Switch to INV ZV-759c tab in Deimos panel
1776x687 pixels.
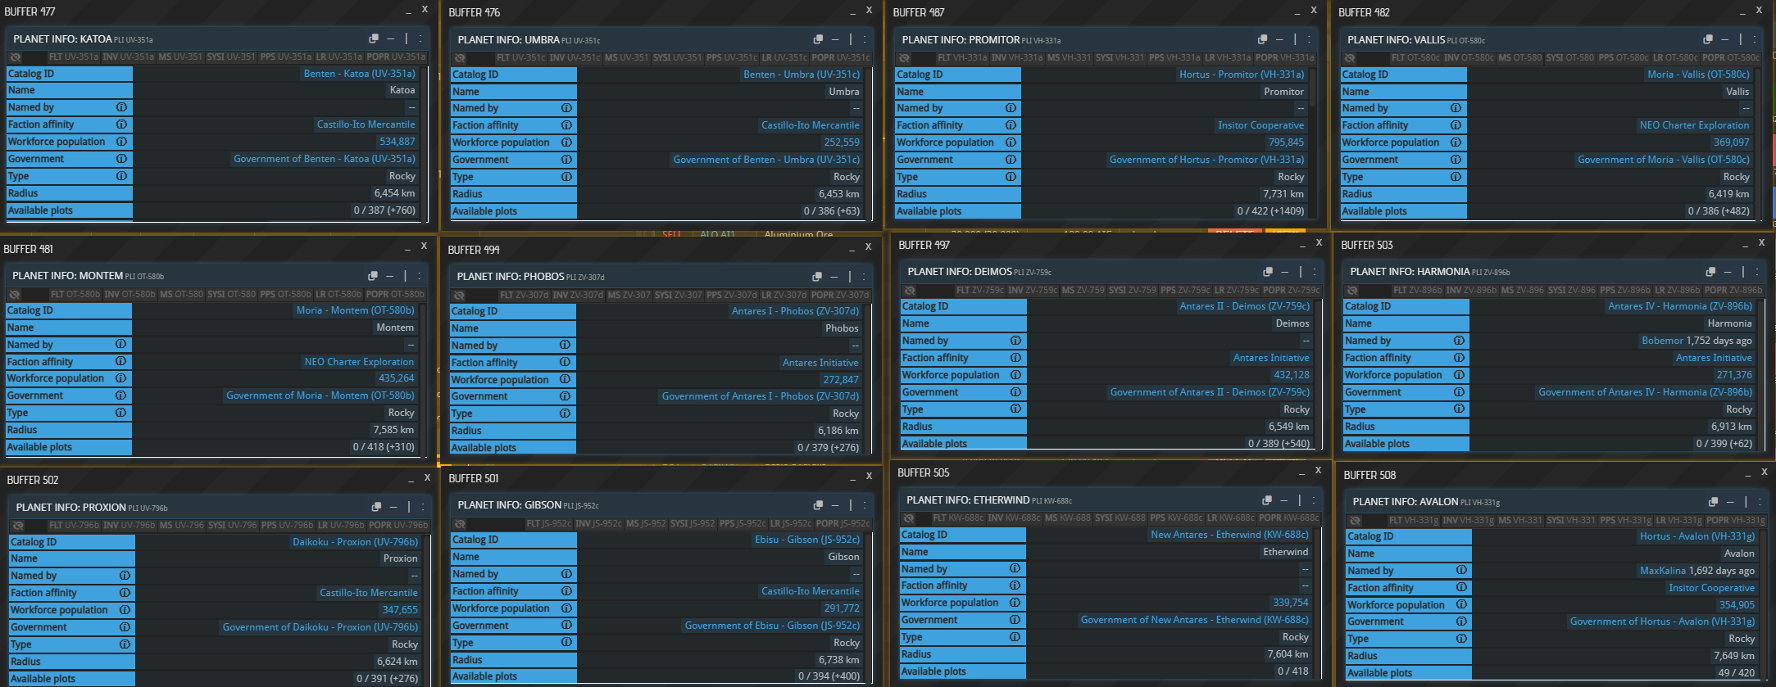coord(1033,291)
